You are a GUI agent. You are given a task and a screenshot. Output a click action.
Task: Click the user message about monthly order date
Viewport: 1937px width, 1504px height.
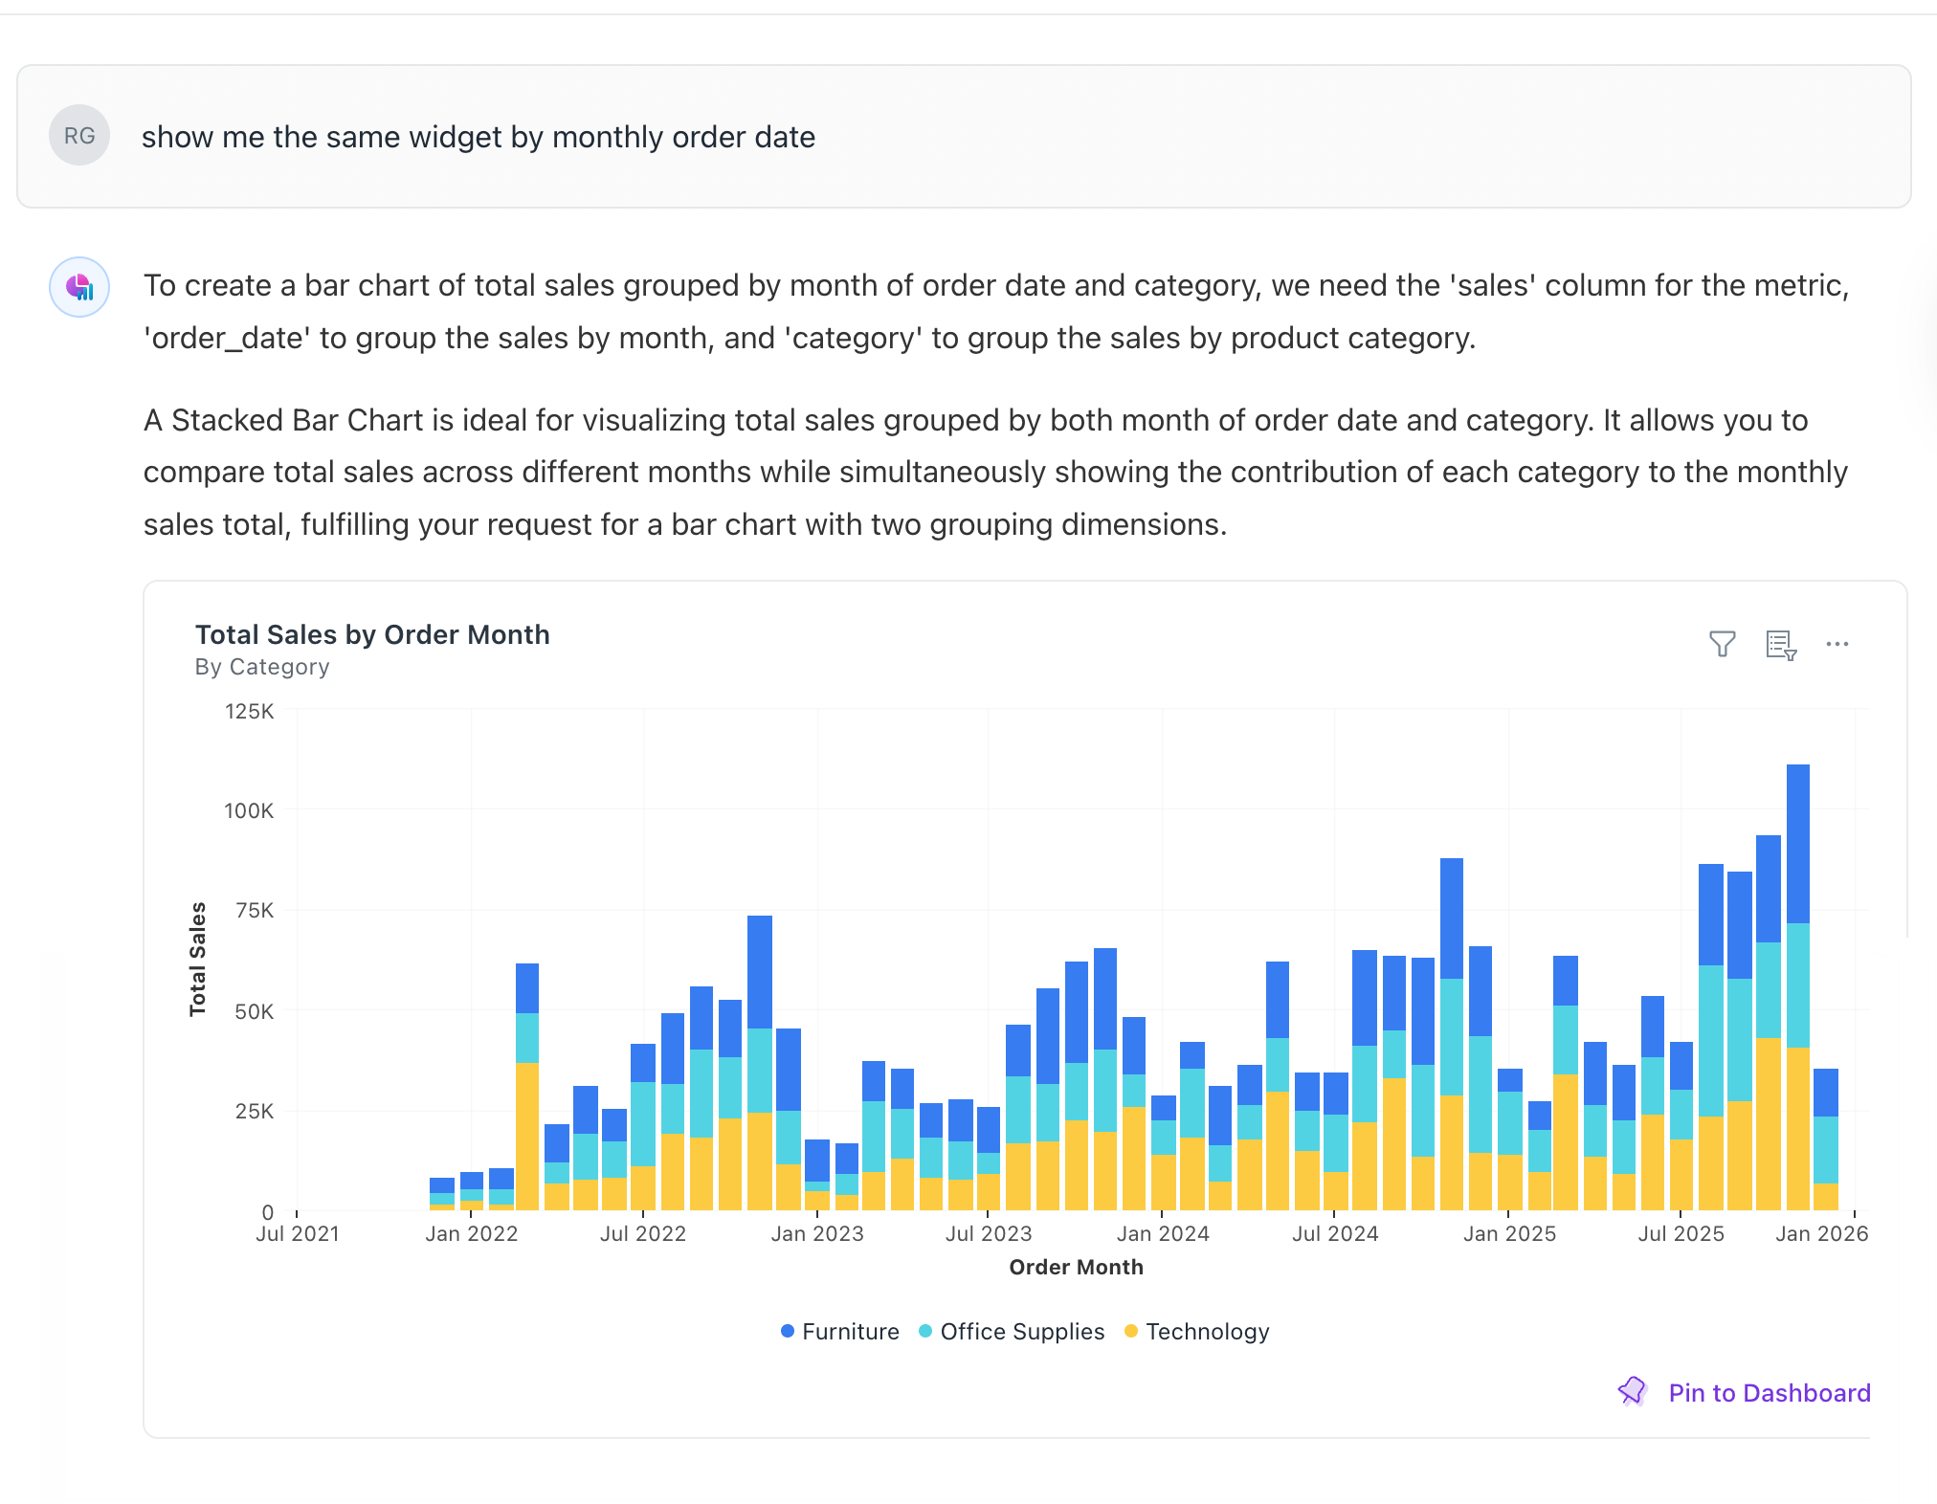(x=479, y=137)
